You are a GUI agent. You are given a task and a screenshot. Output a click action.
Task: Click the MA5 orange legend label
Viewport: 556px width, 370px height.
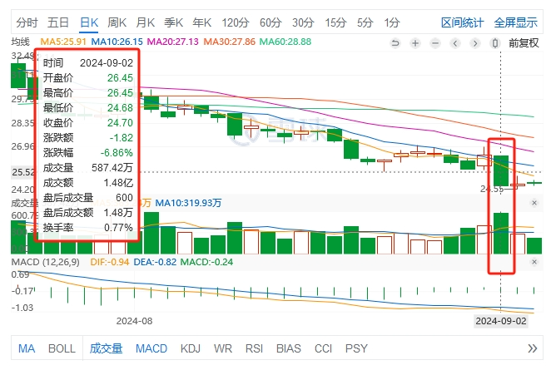coord(62,42)
